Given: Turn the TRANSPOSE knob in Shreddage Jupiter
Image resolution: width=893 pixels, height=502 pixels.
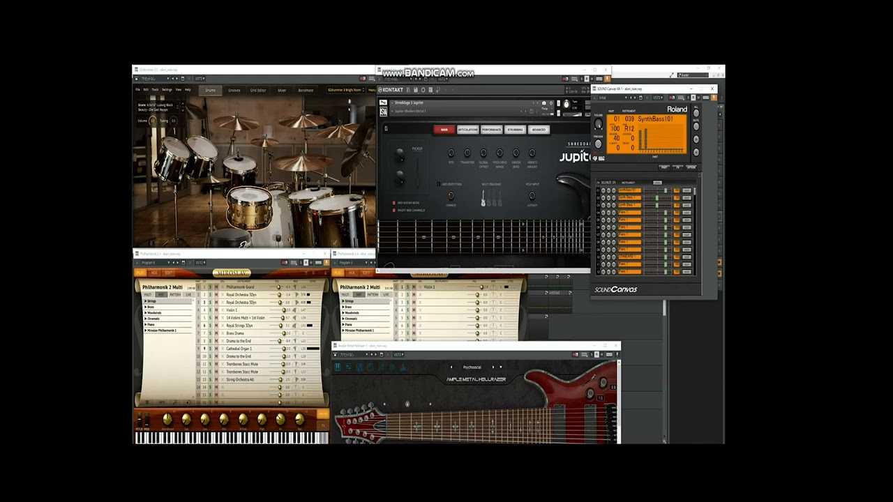Looking at the screenshot, I should click(x=467, y=153).
